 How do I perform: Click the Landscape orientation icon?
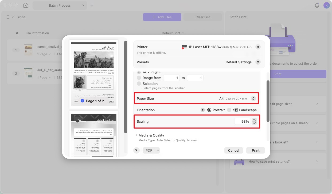pyautogui.click(x=235, y=110)
